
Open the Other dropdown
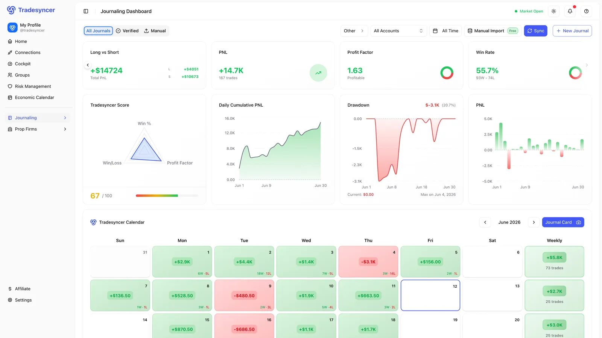(354, 31)
